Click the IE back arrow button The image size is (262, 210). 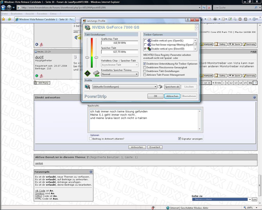click(x=3, y=7)
